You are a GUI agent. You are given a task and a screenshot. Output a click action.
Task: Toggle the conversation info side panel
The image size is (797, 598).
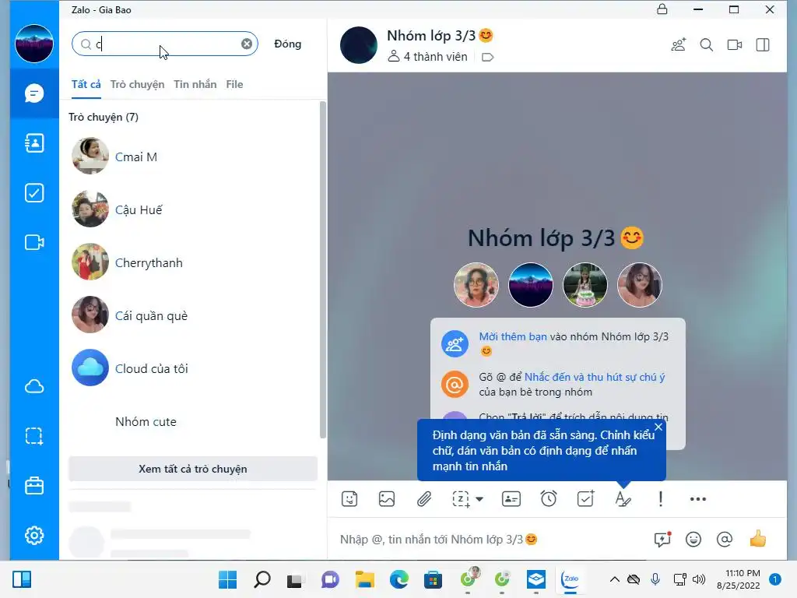pyautogui.click(x=763, y=44)
